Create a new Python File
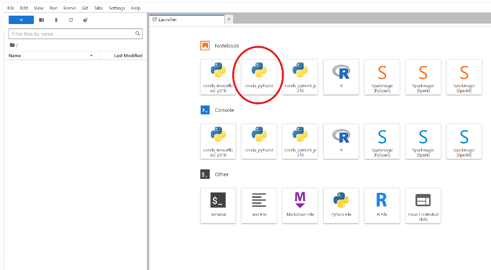Viewport: 491px width, 270px height. pyautogui.click(x=341, y=206)
